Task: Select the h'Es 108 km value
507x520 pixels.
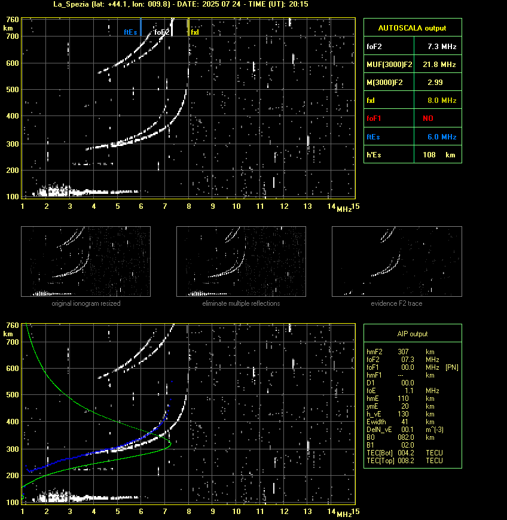Action: pos(439,155)
